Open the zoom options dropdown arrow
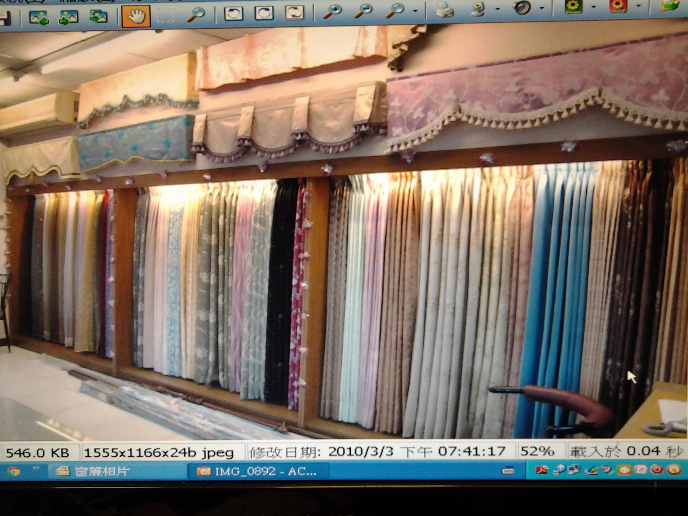 (x=415, y=11)
